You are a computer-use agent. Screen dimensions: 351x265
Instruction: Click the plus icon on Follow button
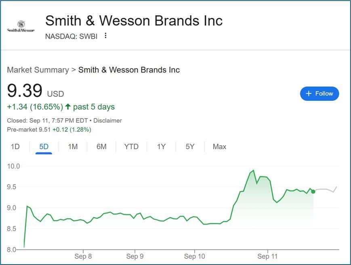tap(309, 94)
